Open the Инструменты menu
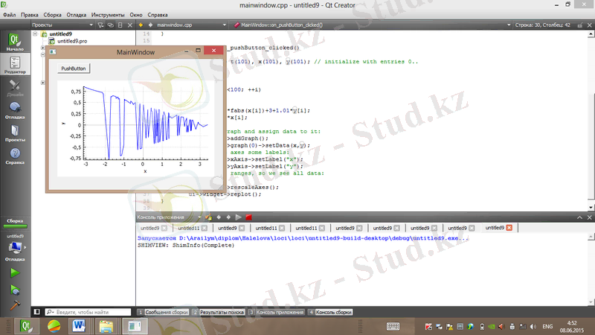 [115, 14]
